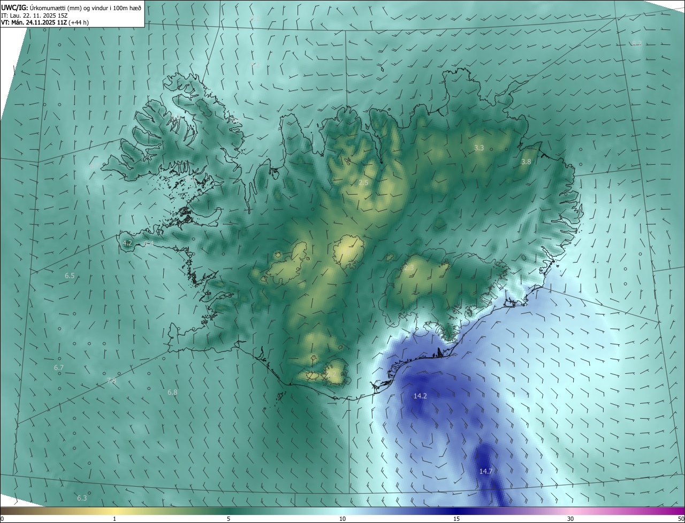Screen dimensions: 685x523
Task: Click the 14.2 precipitation value label
Action: click(x=420, y=396)
